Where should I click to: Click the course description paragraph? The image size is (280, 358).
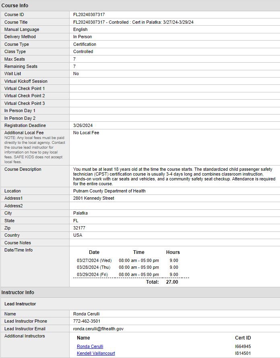[x=174, y=176]
